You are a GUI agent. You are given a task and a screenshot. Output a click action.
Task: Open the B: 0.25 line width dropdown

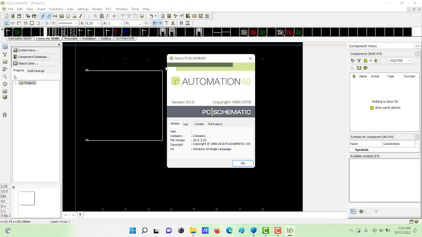98,24
